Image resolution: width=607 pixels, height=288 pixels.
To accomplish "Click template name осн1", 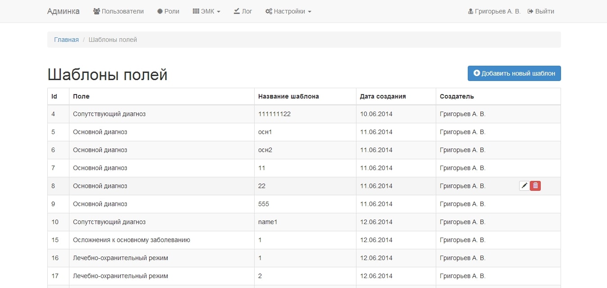I will click(x=265, y=132).
